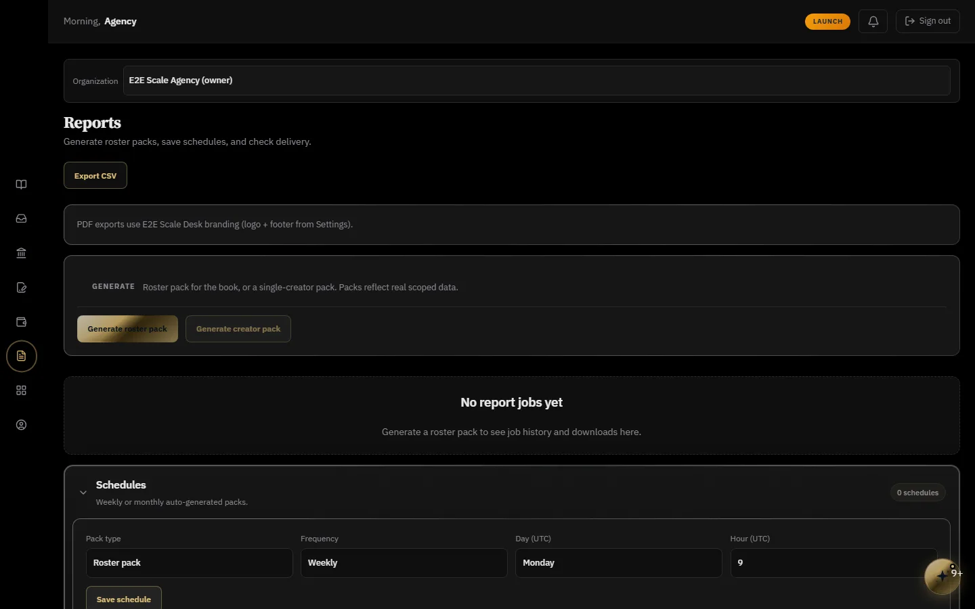Open the Day (UTC) dropdown
This screenshot has height=609, width=975.
(619, 563)
